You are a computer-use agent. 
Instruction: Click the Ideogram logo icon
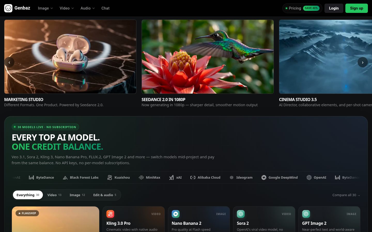[232, 177]
